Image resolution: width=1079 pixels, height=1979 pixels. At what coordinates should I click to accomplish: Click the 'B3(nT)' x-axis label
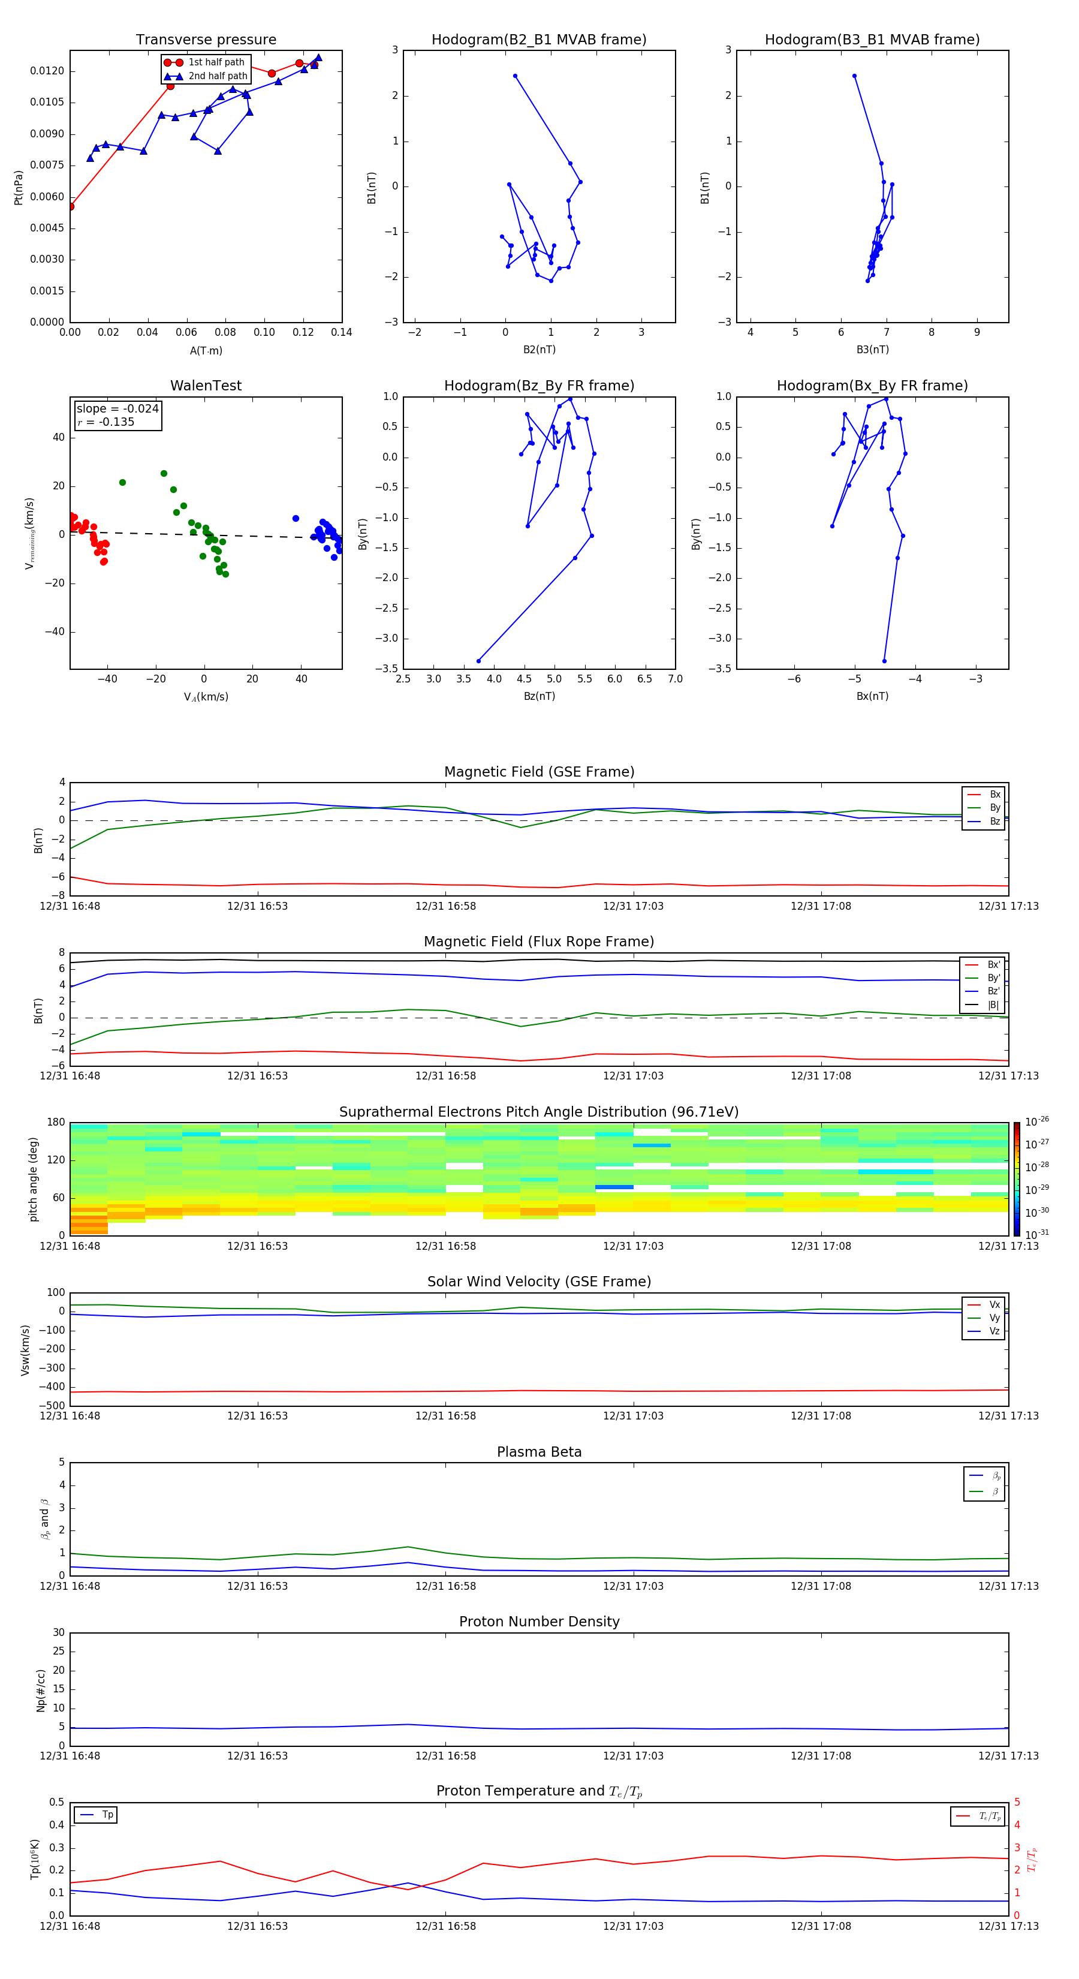(x=872, y=350)
